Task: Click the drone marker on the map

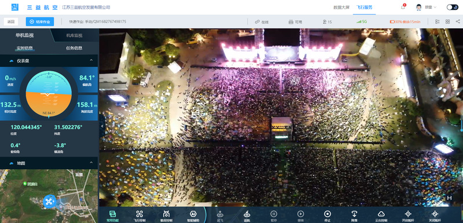Action: point(50,202)
